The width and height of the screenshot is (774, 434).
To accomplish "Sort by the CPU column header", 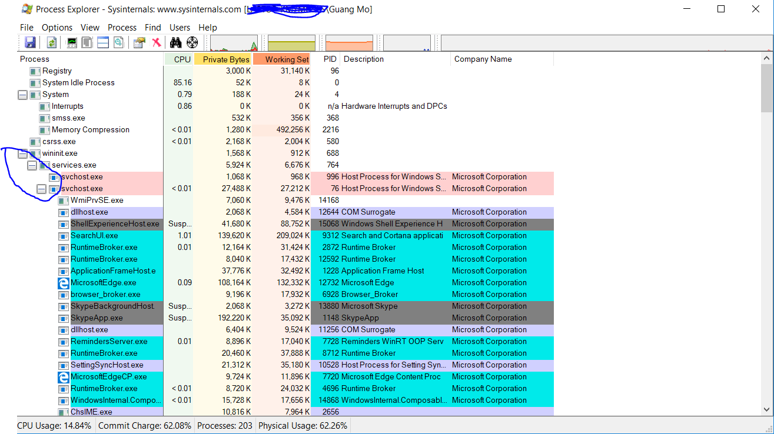I will pyautogui.click(x=179, y=59).
